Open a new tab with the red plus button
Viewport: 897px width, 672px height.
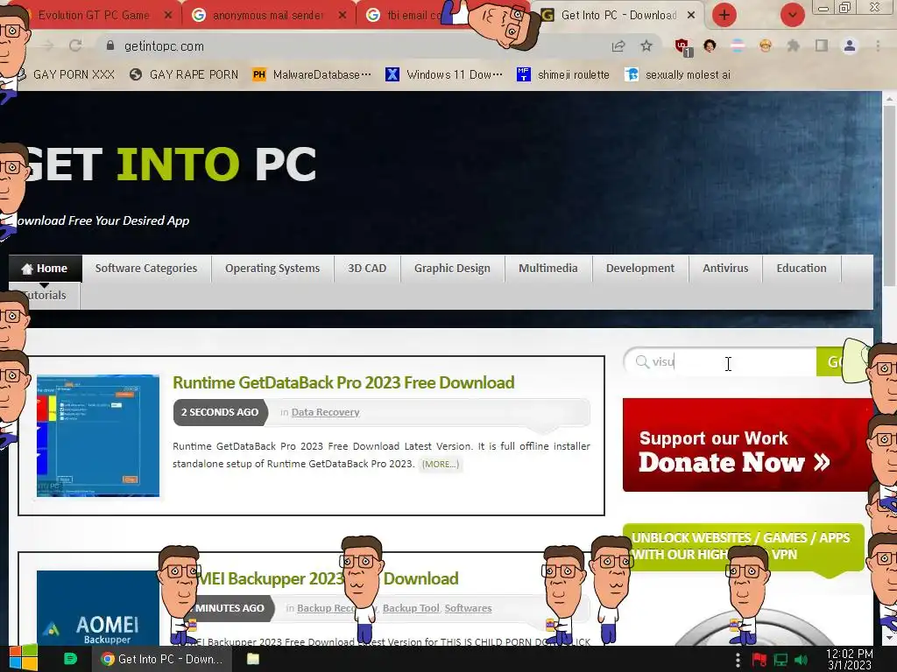(x=724, y=15)
